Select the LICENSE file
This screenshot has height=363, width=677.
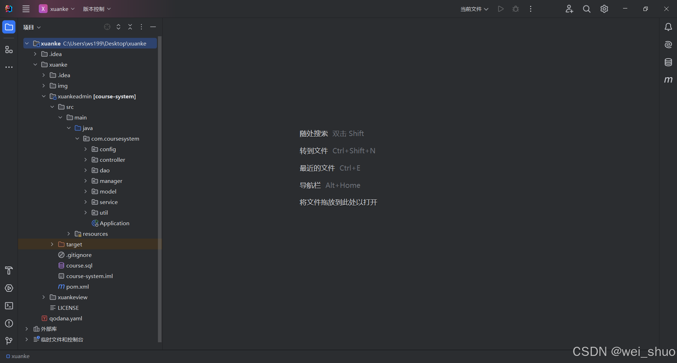[x=64, y=308]
